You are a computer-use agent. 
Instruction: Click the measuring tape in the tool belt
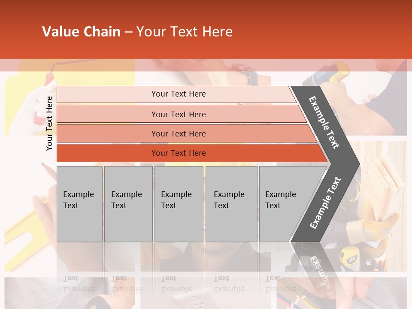click(x=348, y=258)
